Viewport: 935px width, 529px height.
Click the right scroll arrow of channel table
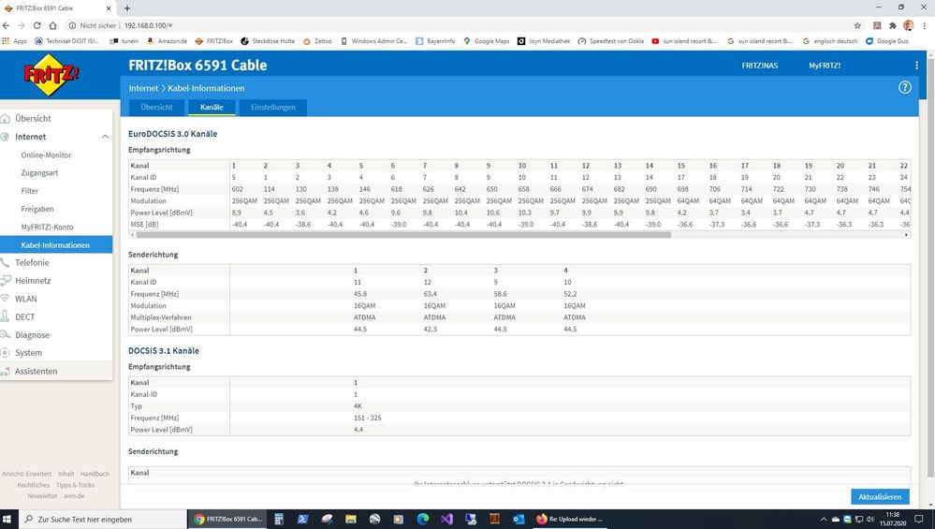pos(906,235)
